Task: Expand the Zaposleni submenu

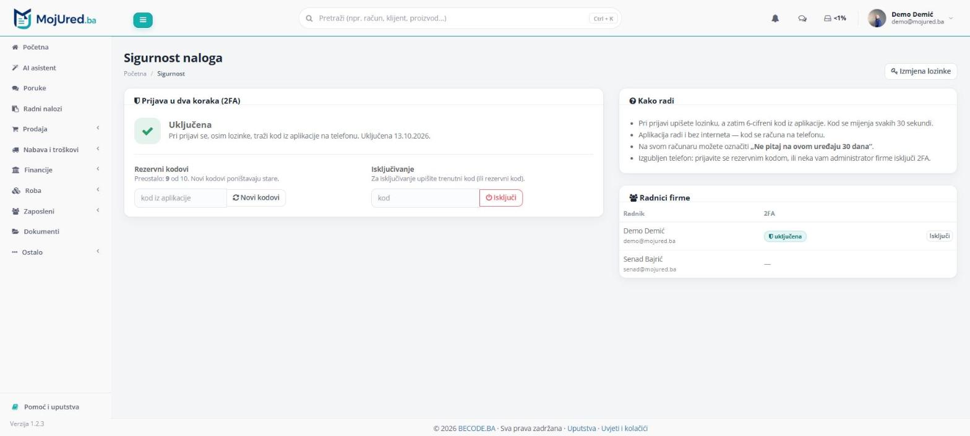Action: (56, 211)
